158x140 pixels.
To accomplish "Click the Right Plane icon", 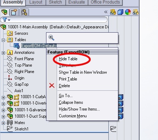I will tap(10, 72).
